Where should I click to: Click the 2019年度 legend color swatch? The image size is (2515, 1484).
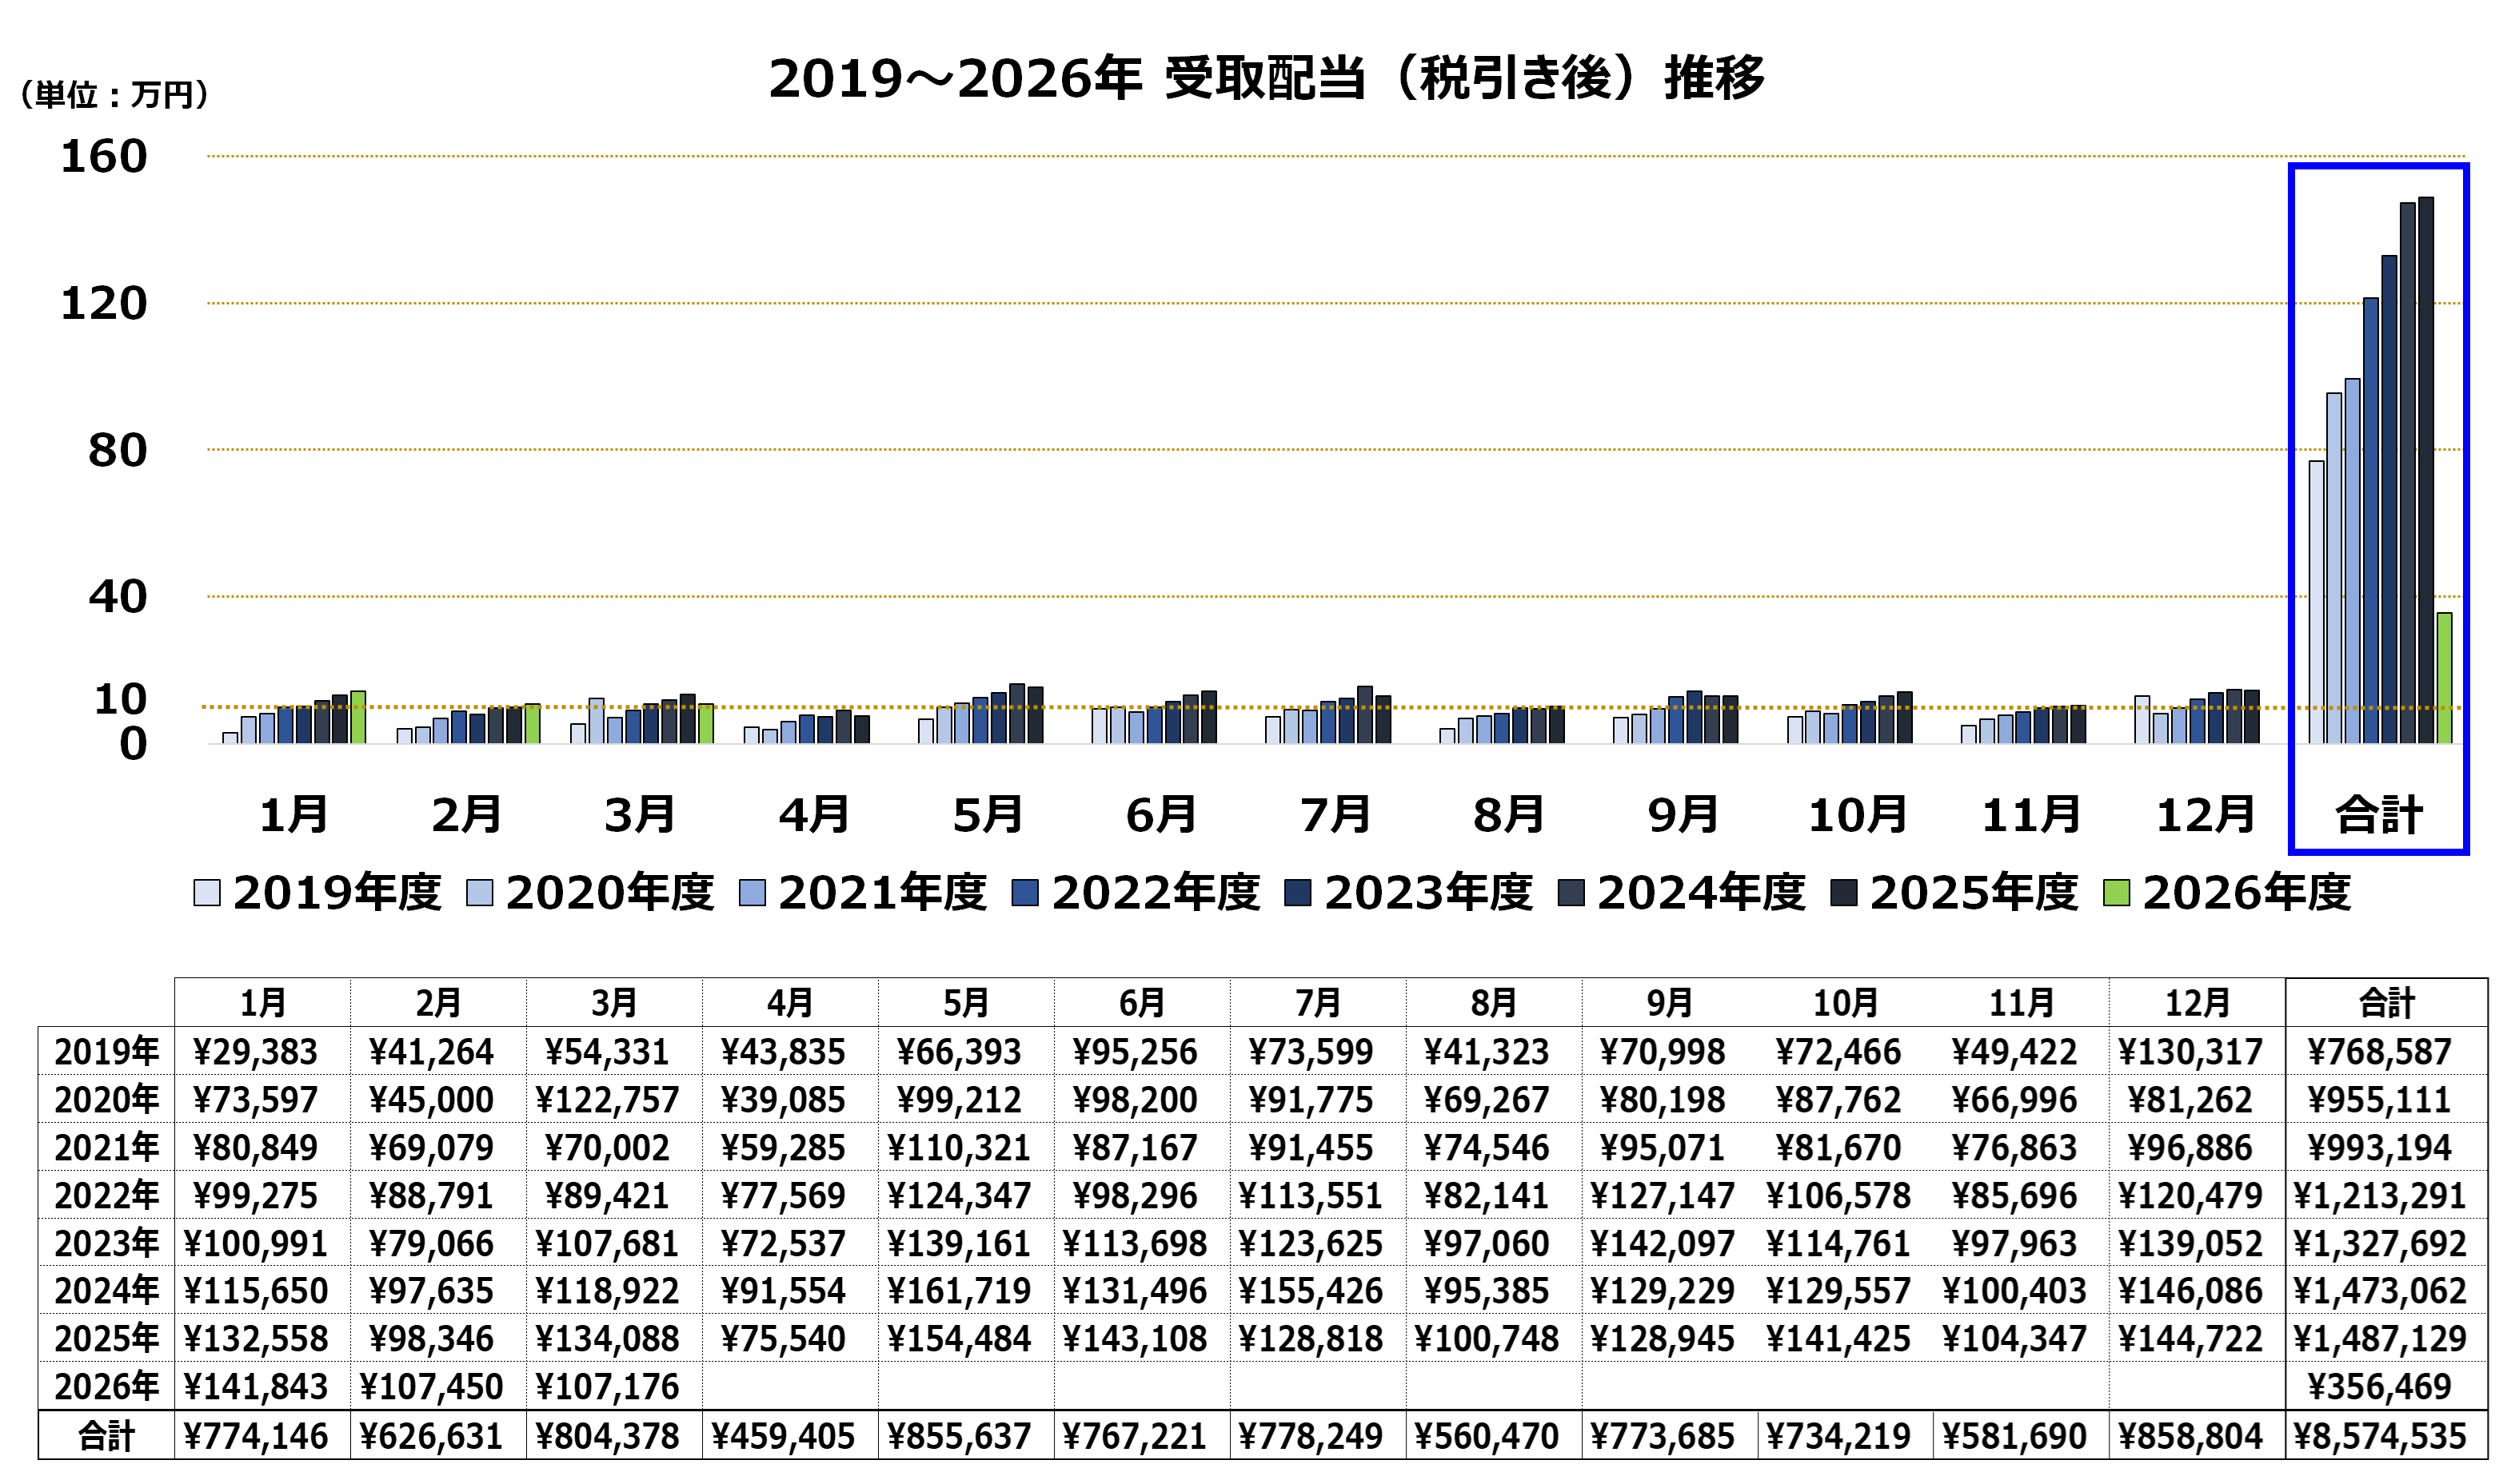coord(207,894)
